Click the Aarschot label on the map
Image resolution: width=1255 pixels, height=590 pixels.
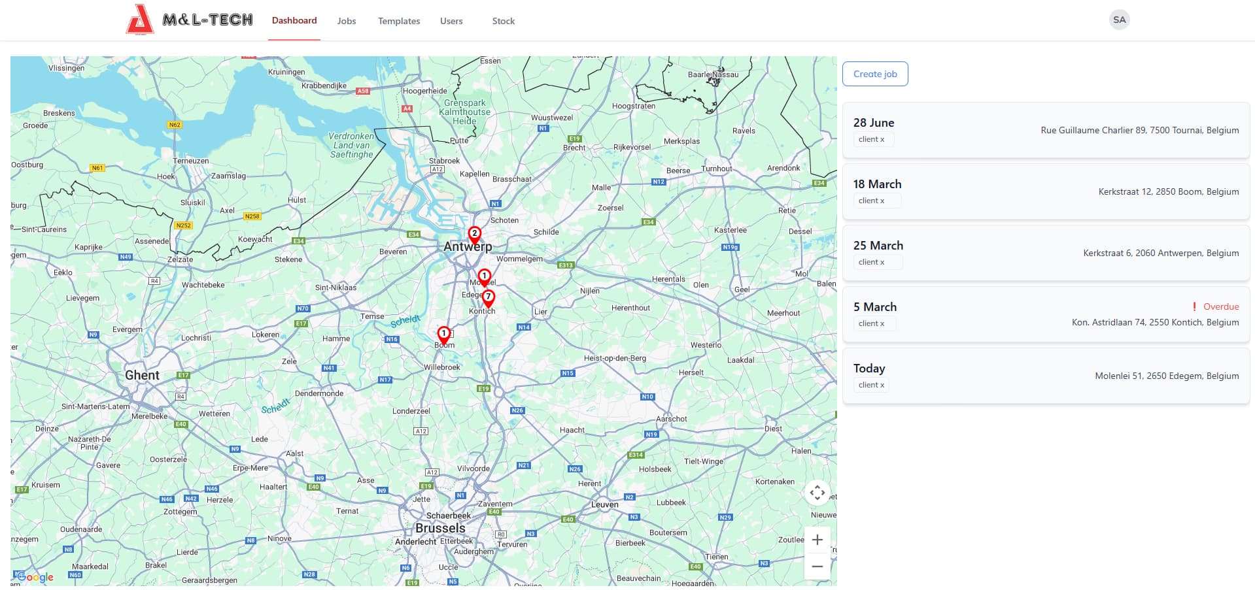[x=671, y=419]
